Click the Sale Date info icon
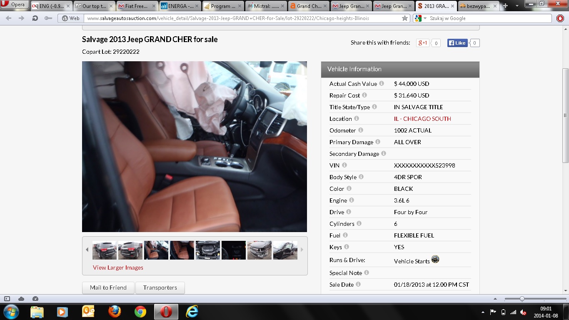 pos(358,284)
